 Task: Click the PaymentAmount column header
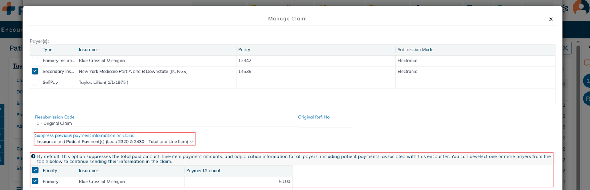click(203, 171)
